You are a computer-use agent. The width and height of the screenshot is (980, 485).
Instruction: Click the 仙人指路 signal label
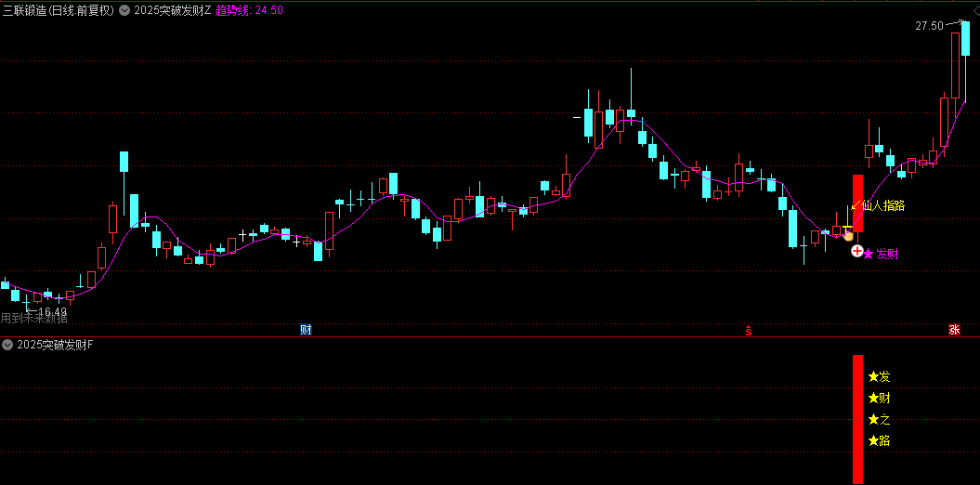(883, 205)
